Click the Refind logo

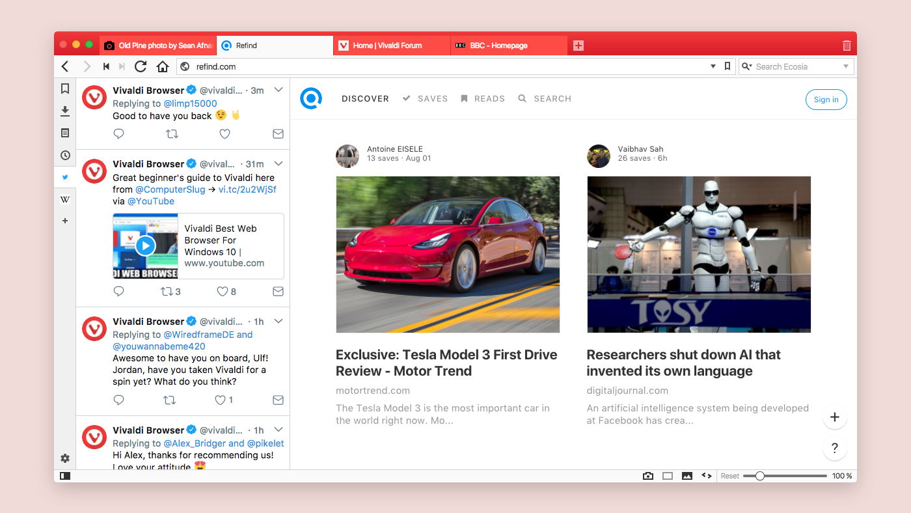point(311,98)
